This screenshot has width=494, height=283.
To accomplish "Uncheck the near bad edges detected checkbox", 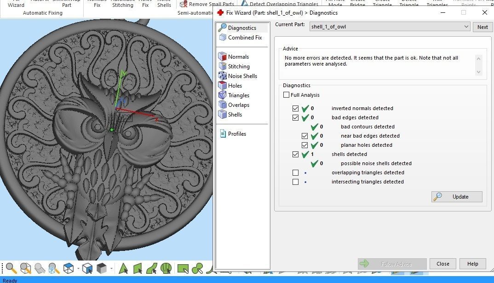I will click(x=304, y=136).
